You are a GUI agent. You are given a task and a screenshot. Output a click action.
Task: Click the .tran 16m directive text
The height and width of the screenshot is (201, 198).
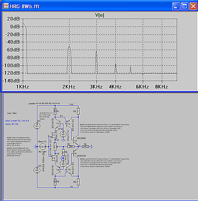[12, 114]
